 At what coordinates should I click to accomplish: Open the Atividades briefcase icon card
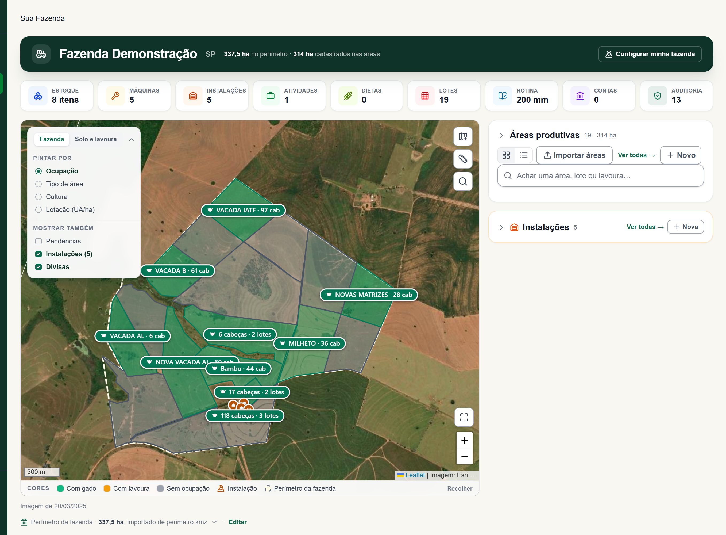coord(271,95)
